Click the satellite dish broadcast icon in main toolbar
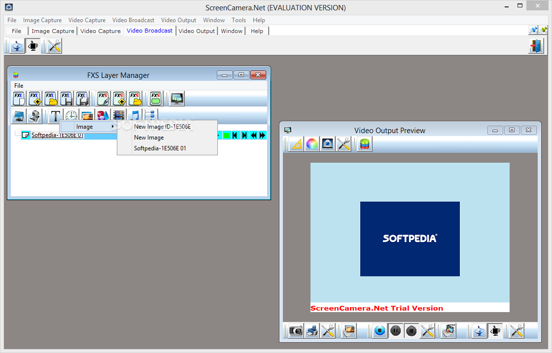This screenshot has height=353, width=552. click(17, 46)
